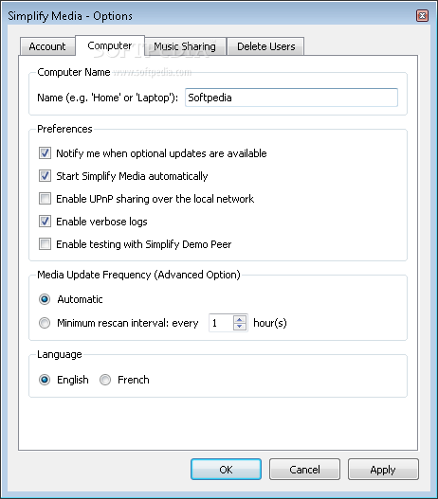The height and width of the screenshot is (499, 438).
Task: Open the Delete Users tab
Action: pos(266,46)
